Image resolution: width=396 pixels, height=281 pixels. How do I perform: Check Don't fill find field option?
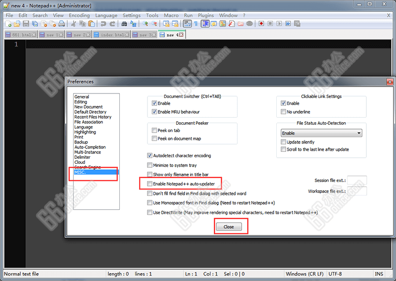149,193
